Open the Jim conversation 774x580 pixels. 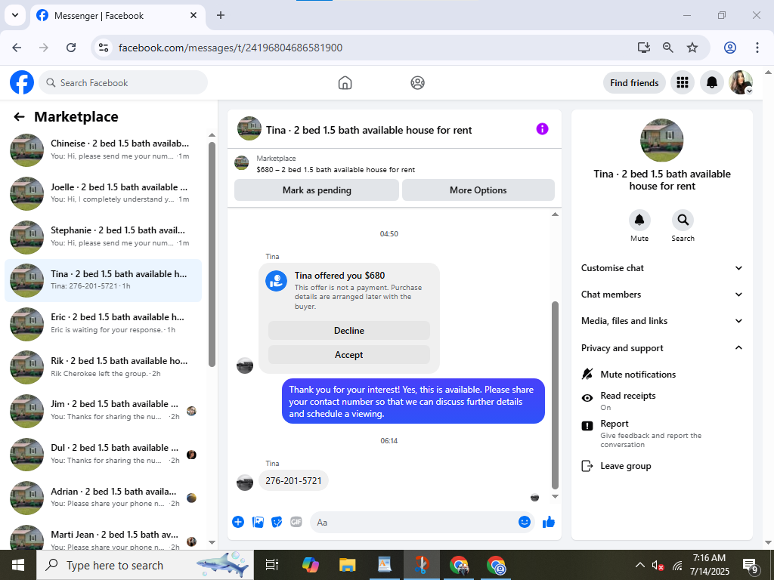click(103, 410)
